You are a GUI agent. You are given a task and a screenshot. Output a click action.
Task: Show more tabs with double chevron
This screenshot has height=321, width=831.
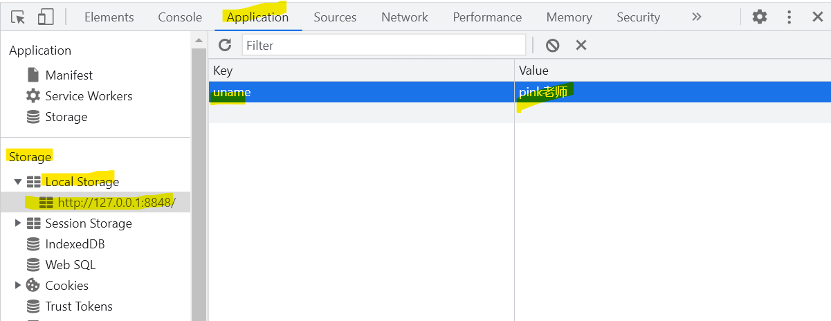click(x=697, y=17)
